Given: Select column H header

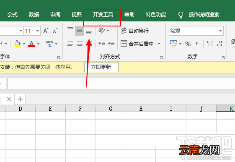Looking at the screenshot, I should click(x=141, y=108).
